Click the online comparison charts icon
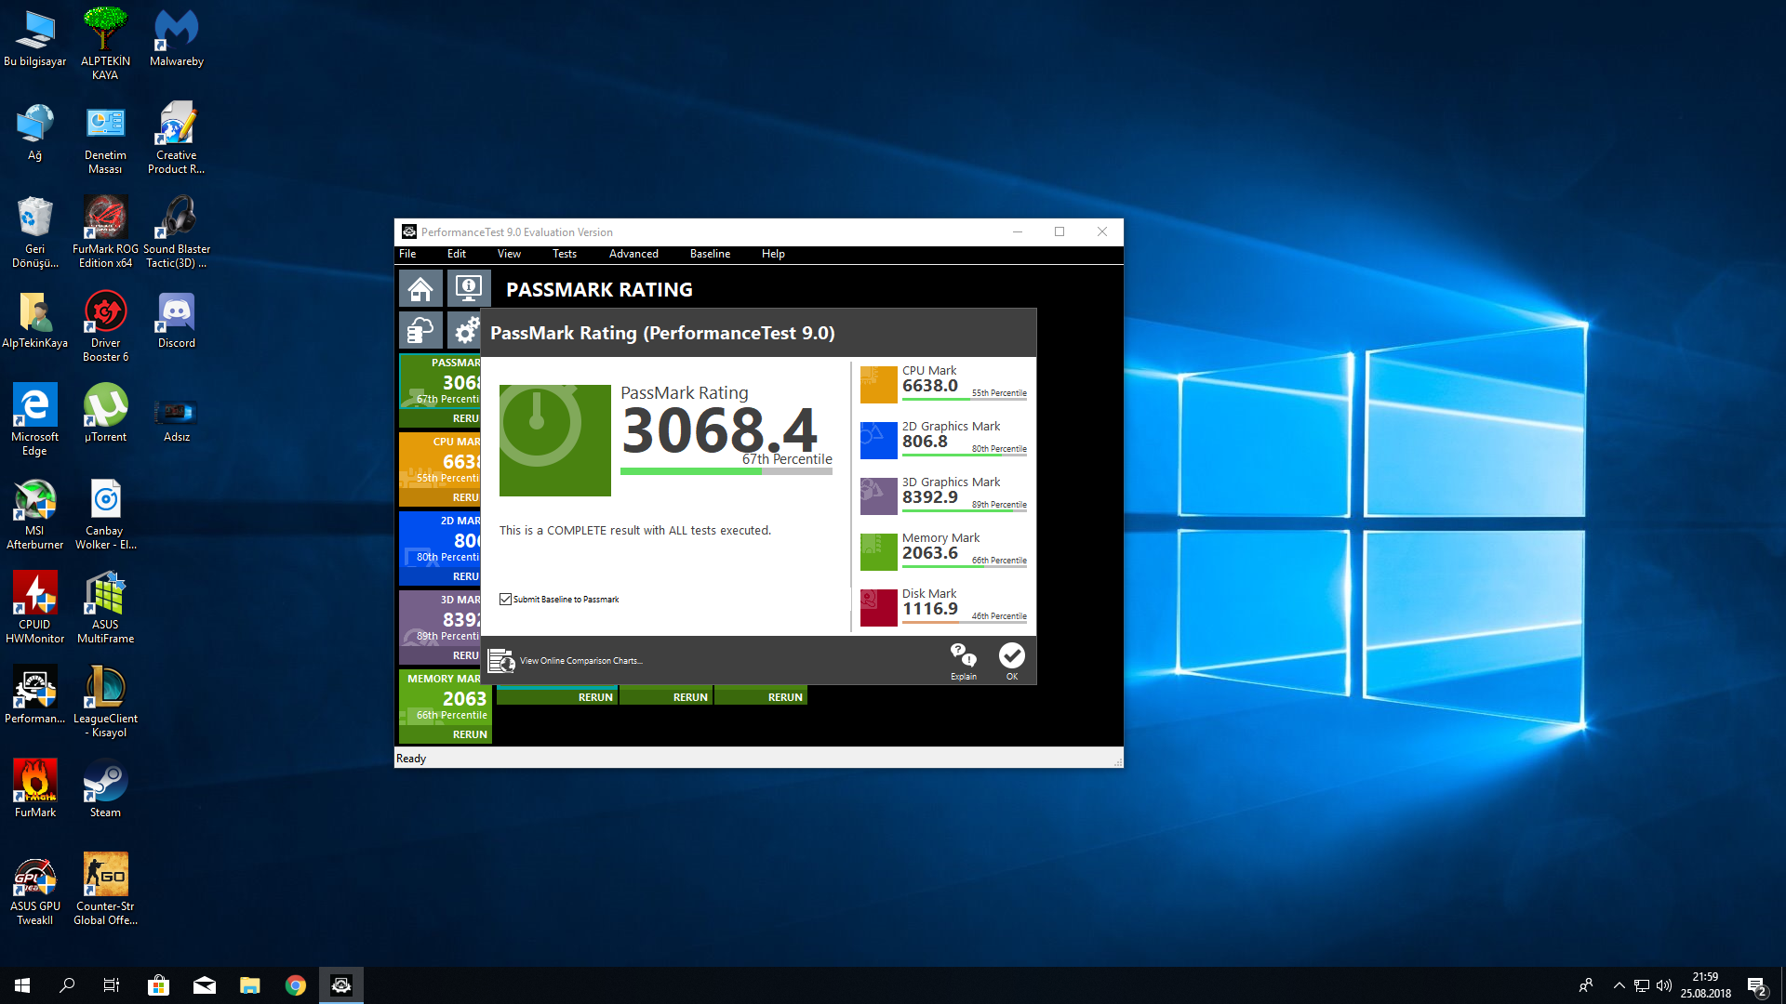This screenshot has height=1004, width=1786. pyautogui.click(x=501, y=661)
